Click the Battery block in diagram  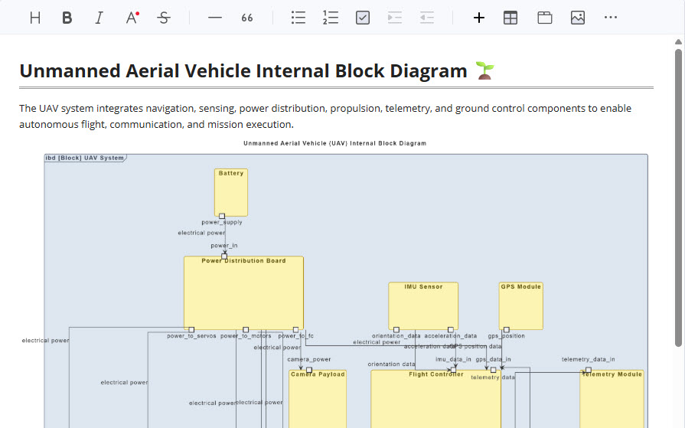(231, 192)
